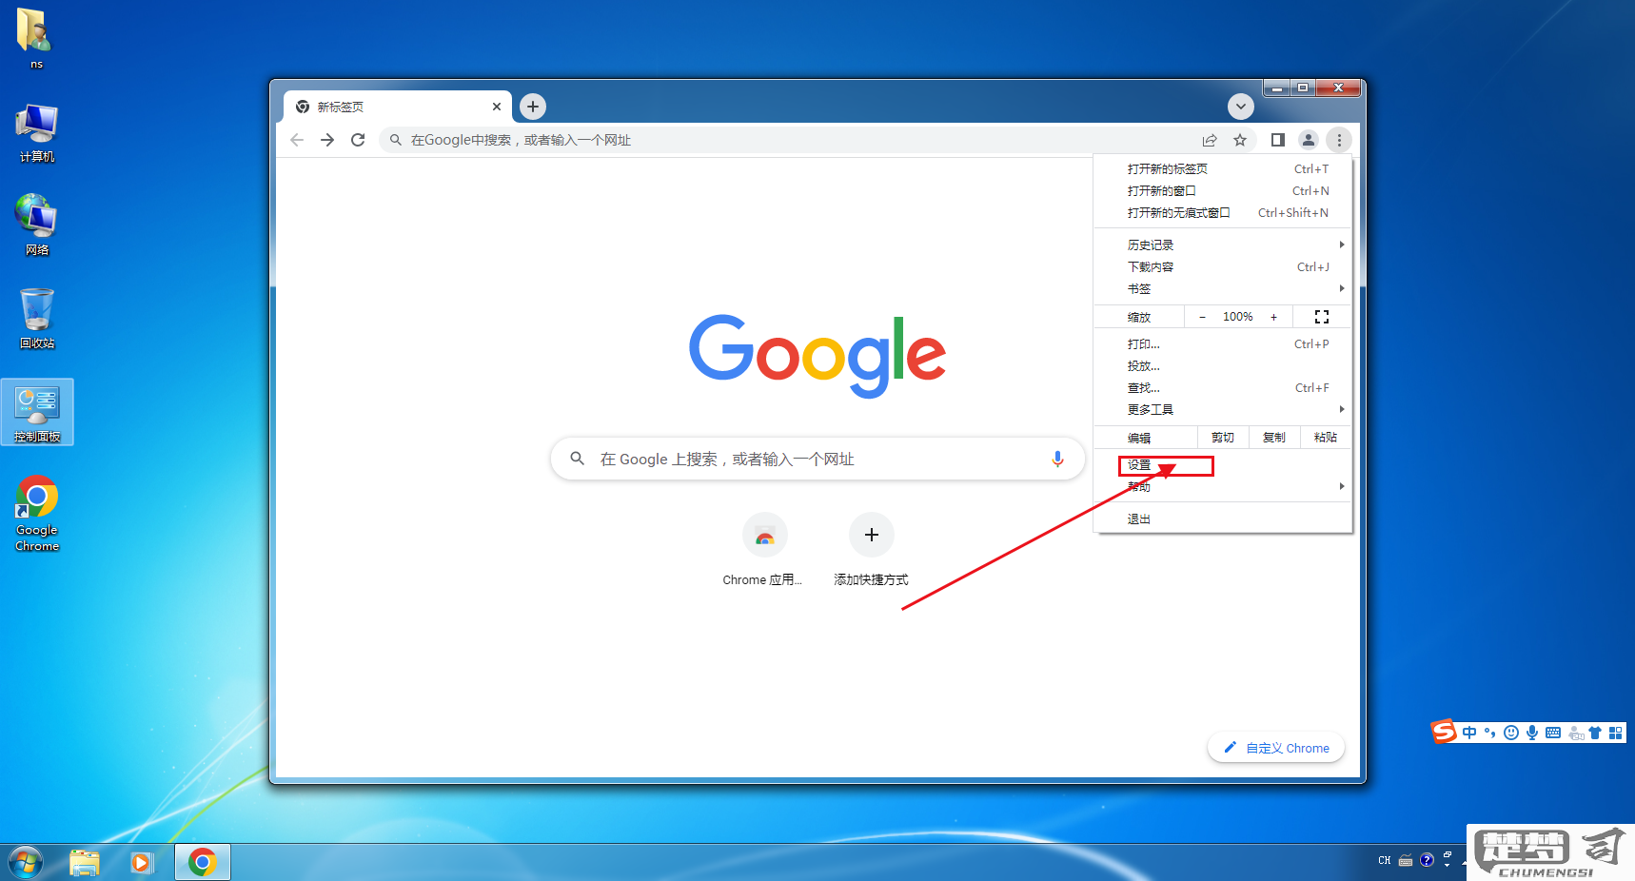This screenshot has height=881, width=1635.
Task: Increase zoom with the plus button
Action: click(x=1273, y=317)
